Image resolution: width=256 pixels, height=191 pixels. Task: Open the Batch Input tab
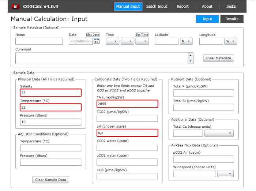click(x=157, y=7)
